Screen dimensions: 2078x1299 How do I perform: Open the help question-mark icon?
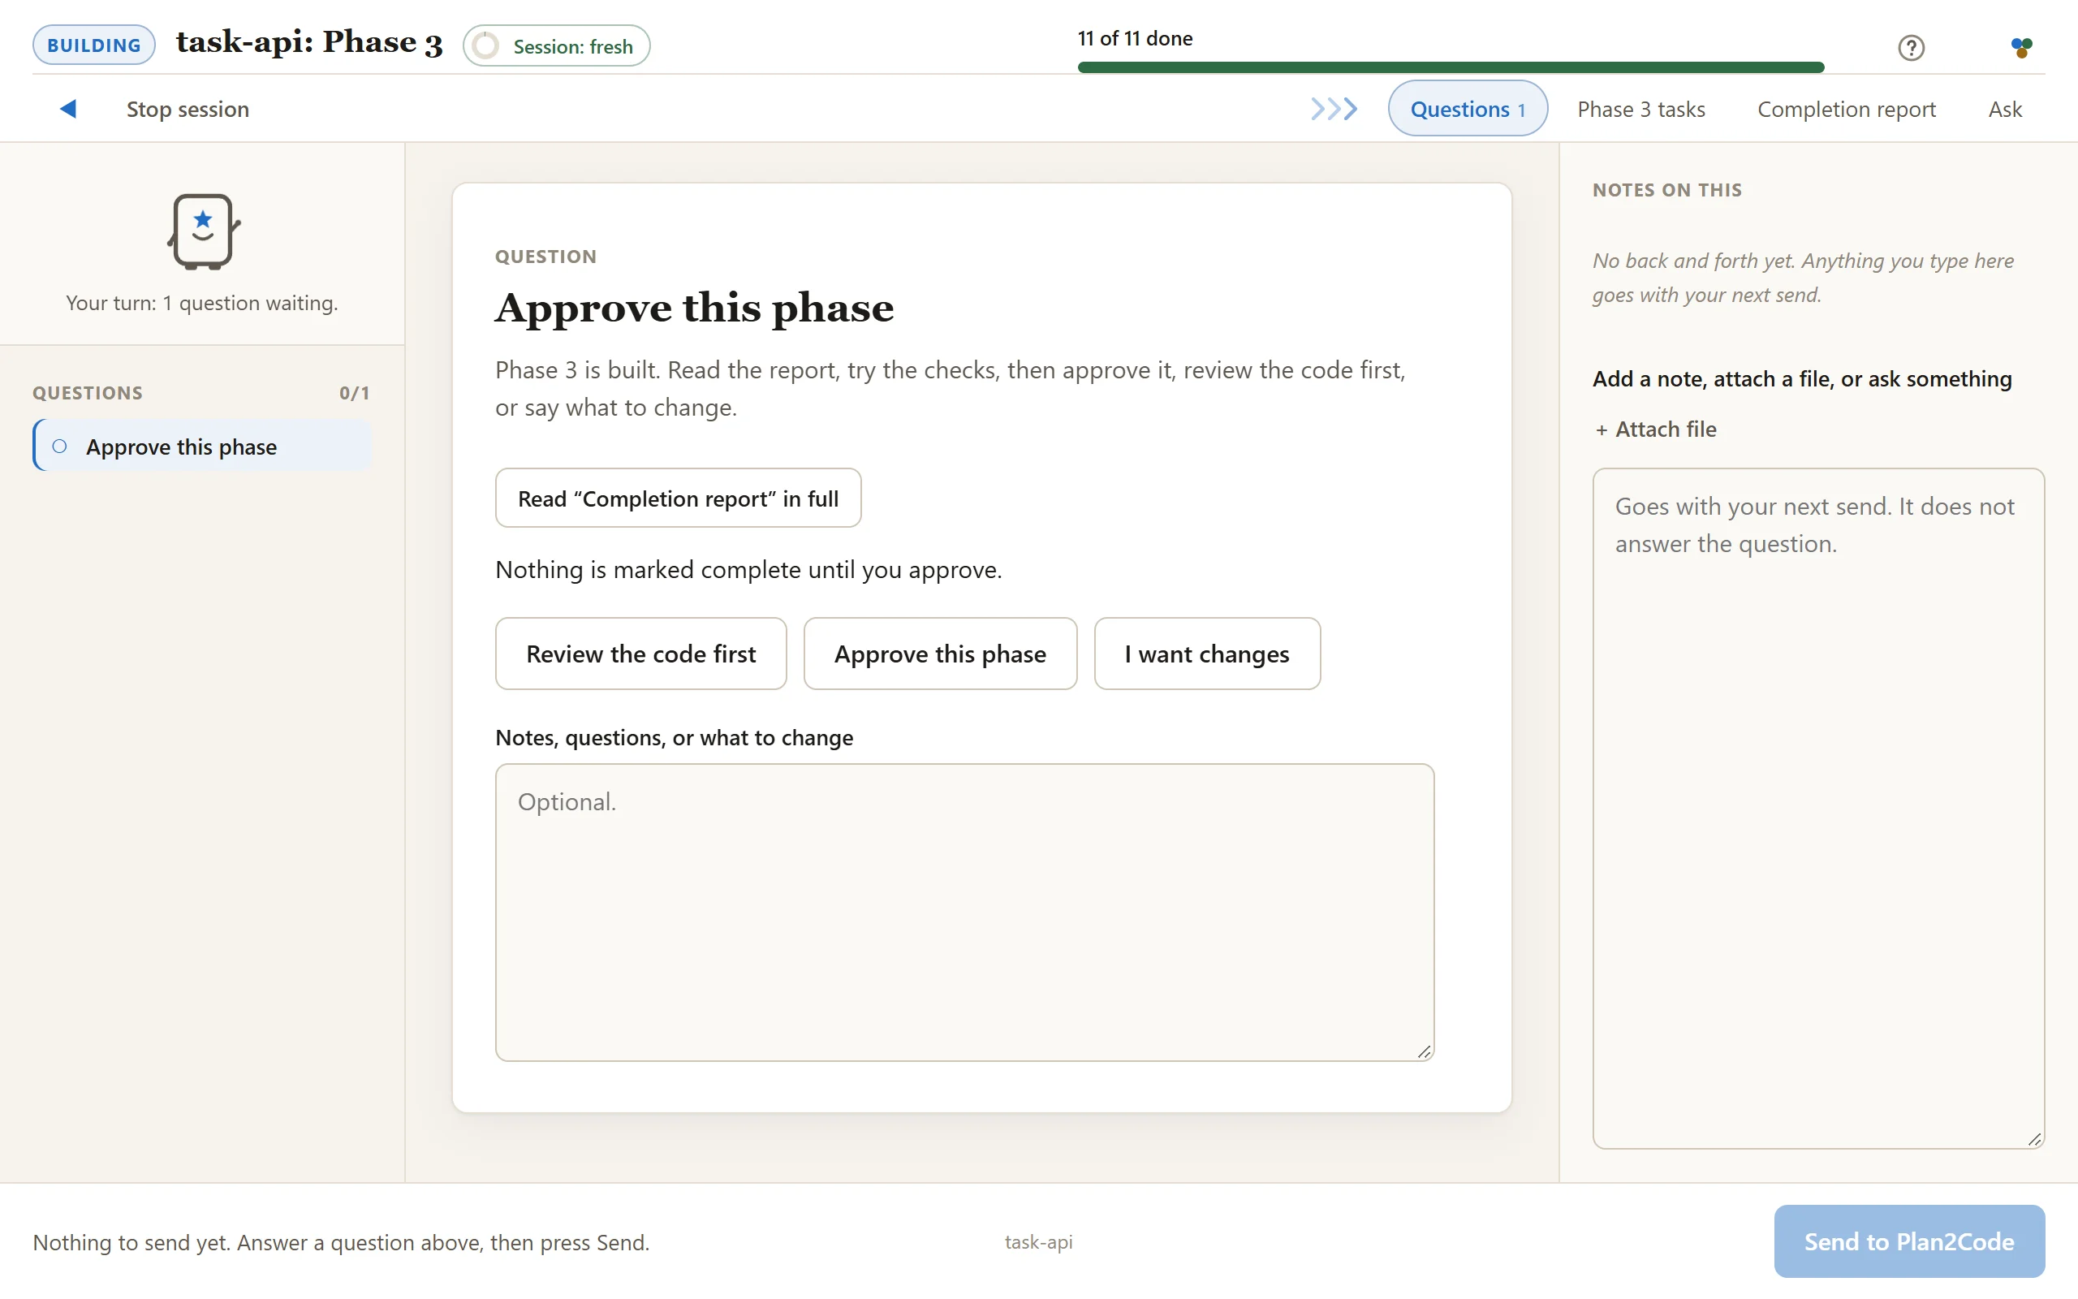click(x=1911, y=47)
